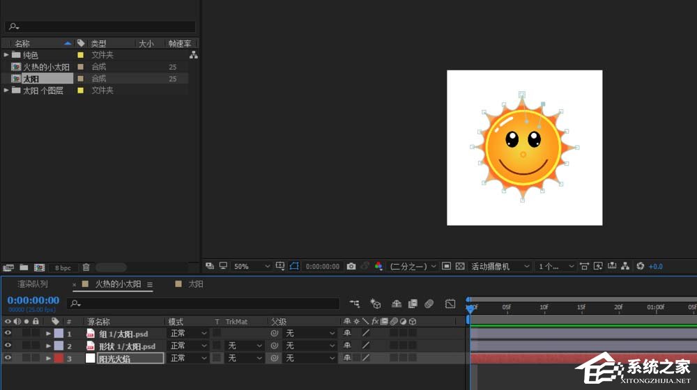The height and width of the screenshot is (390, 697).
Task: Click red label color swatch of layer 3
Action: coord(59,358)
